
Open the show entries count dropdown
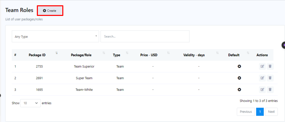tap(30, 103)
